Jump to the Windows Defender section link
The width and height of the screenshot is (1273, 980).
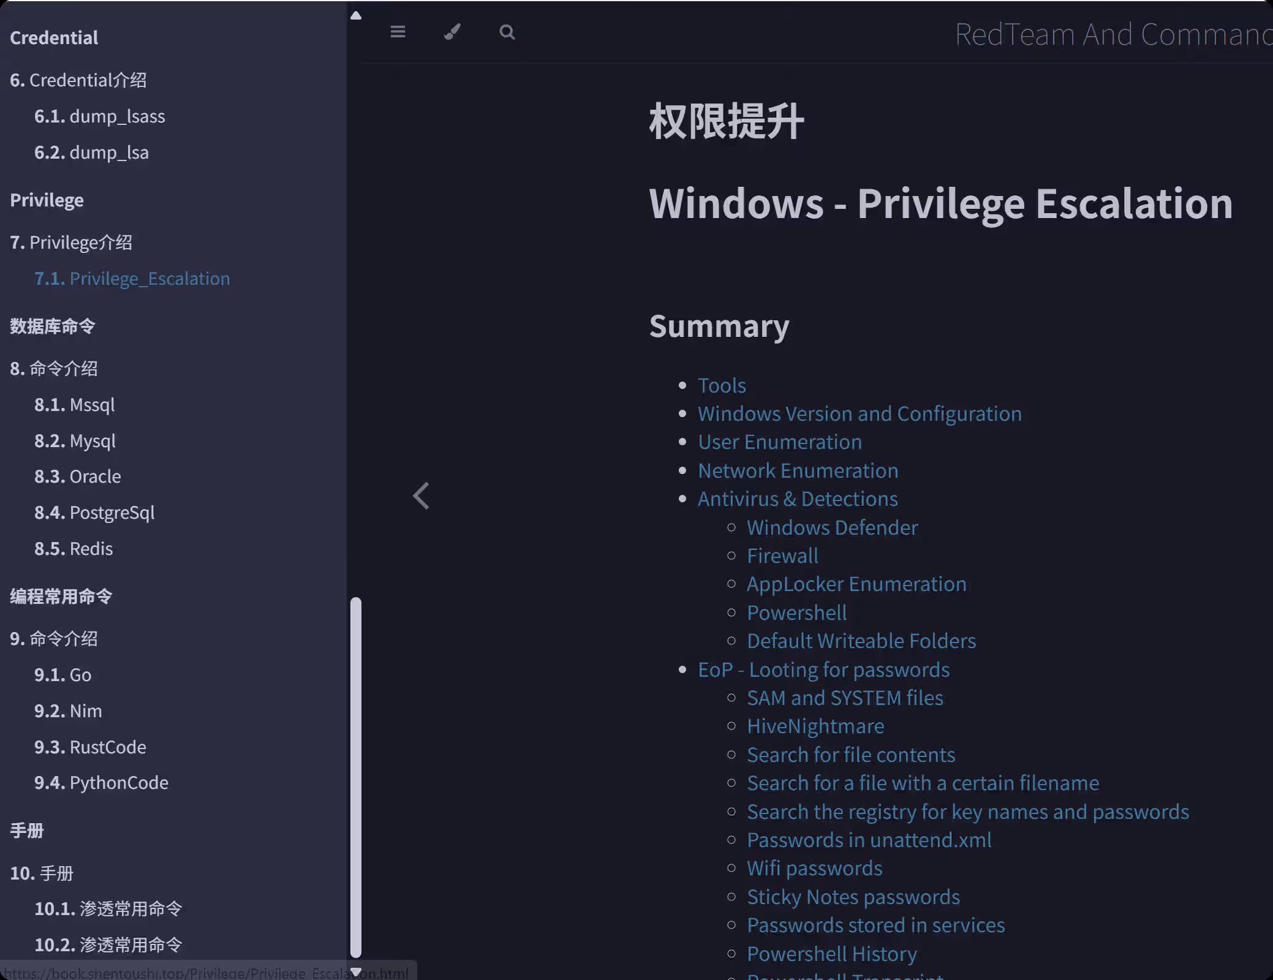(x=832, y=527)
